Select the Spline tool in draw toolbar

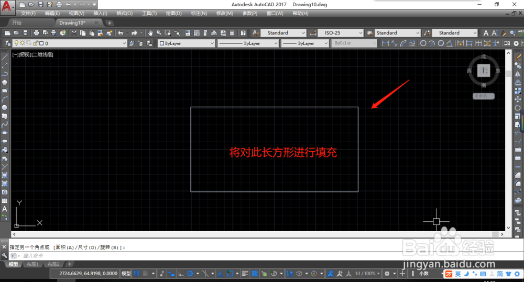(x=5, y=125)
